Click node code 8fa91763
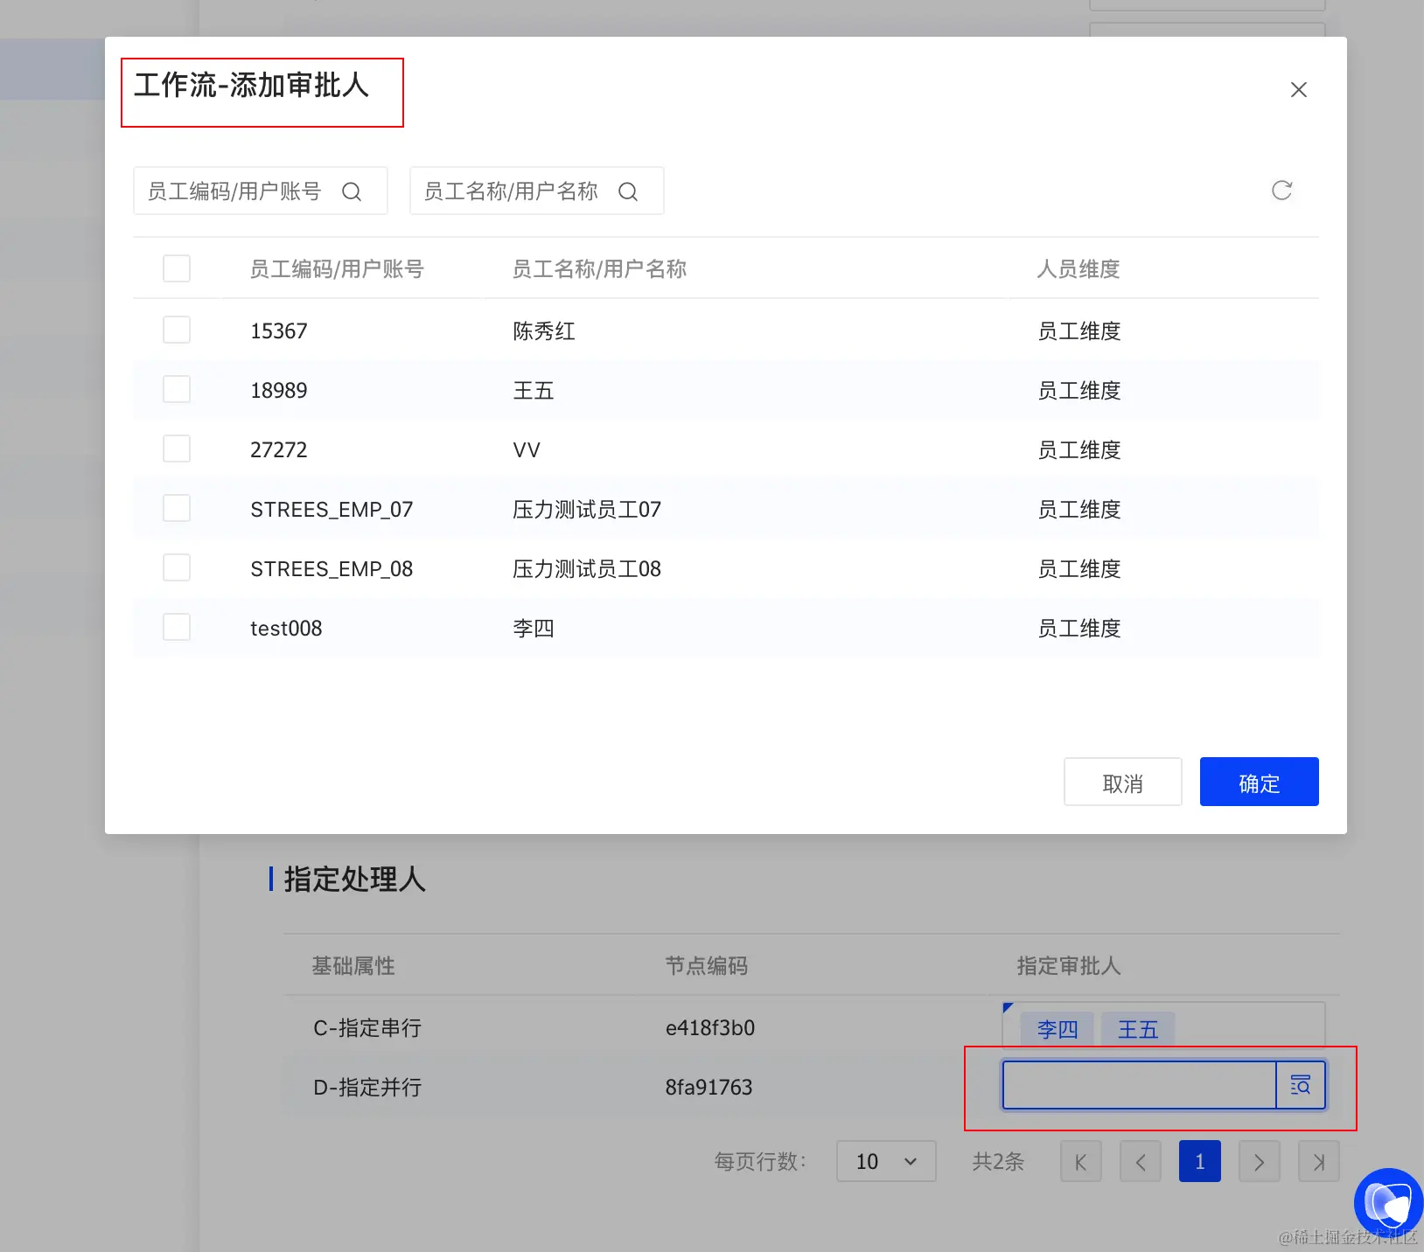Viewport: 1424px width, 1252px height. (x=709, y=1088)
